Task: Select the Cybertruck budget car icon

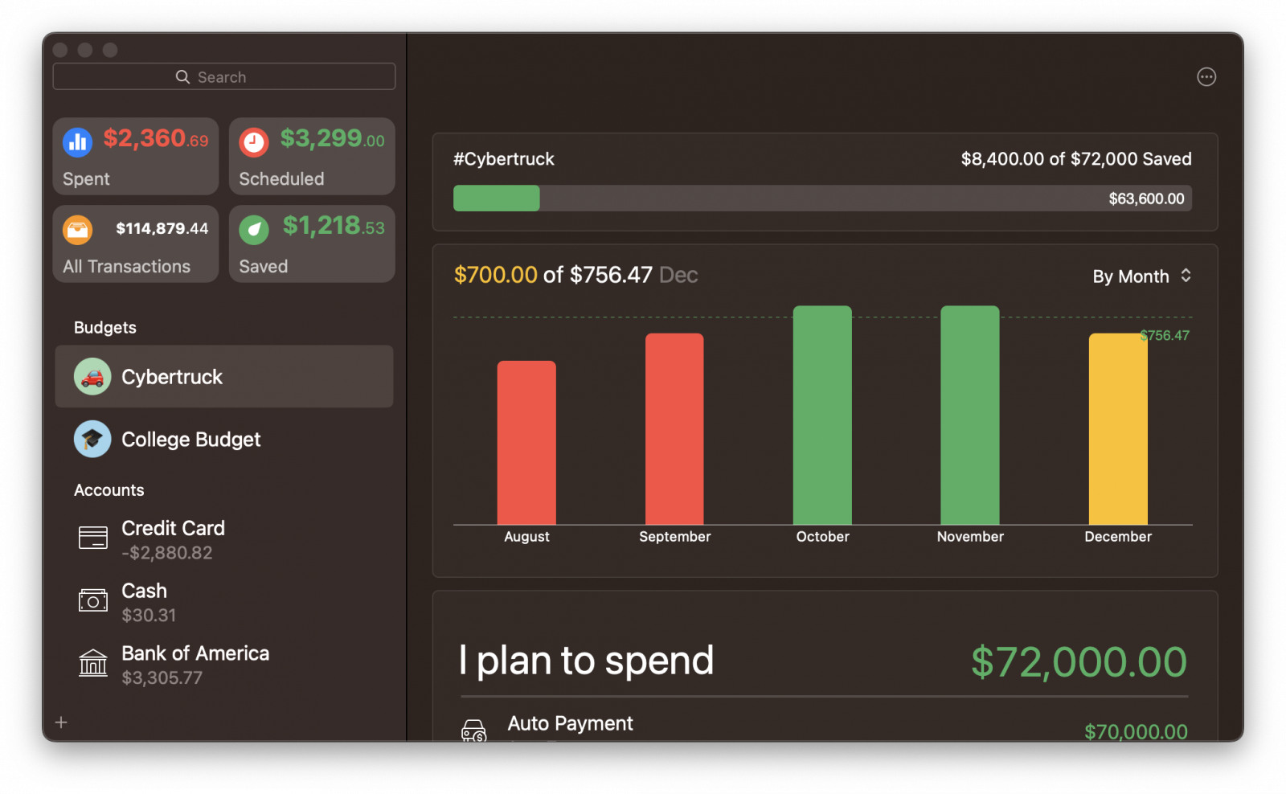Action: click(x=92, y=376)
